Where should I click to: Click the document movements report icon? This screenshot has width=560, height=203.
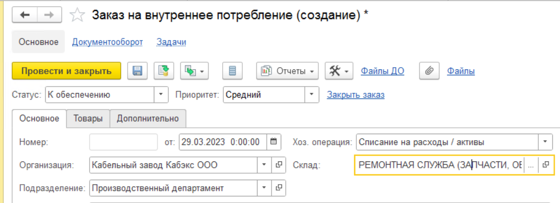[x=232, y=71]
